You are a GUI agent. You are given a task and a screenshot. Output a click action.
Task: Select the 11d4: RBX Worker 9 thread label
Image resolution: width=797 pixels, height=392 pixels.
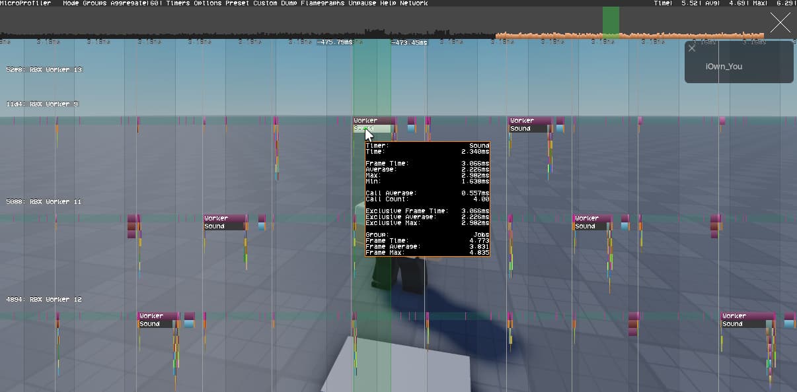pyautogui.click(x=42, y=104)
